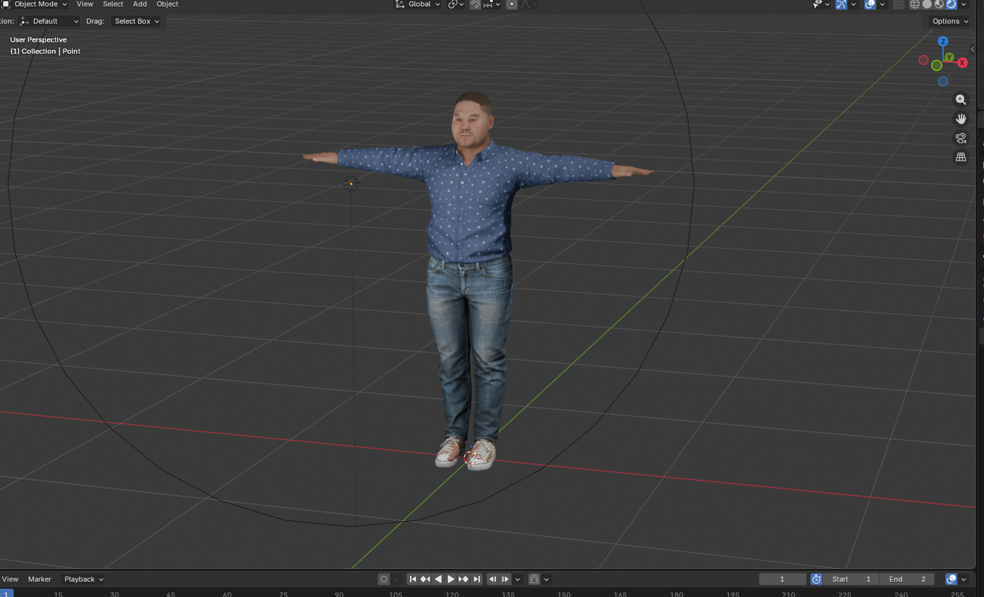Open the frame stepping options dropdown

[518, 579]
